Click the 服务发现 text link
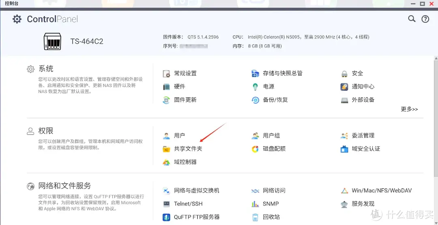 [363, 204]
